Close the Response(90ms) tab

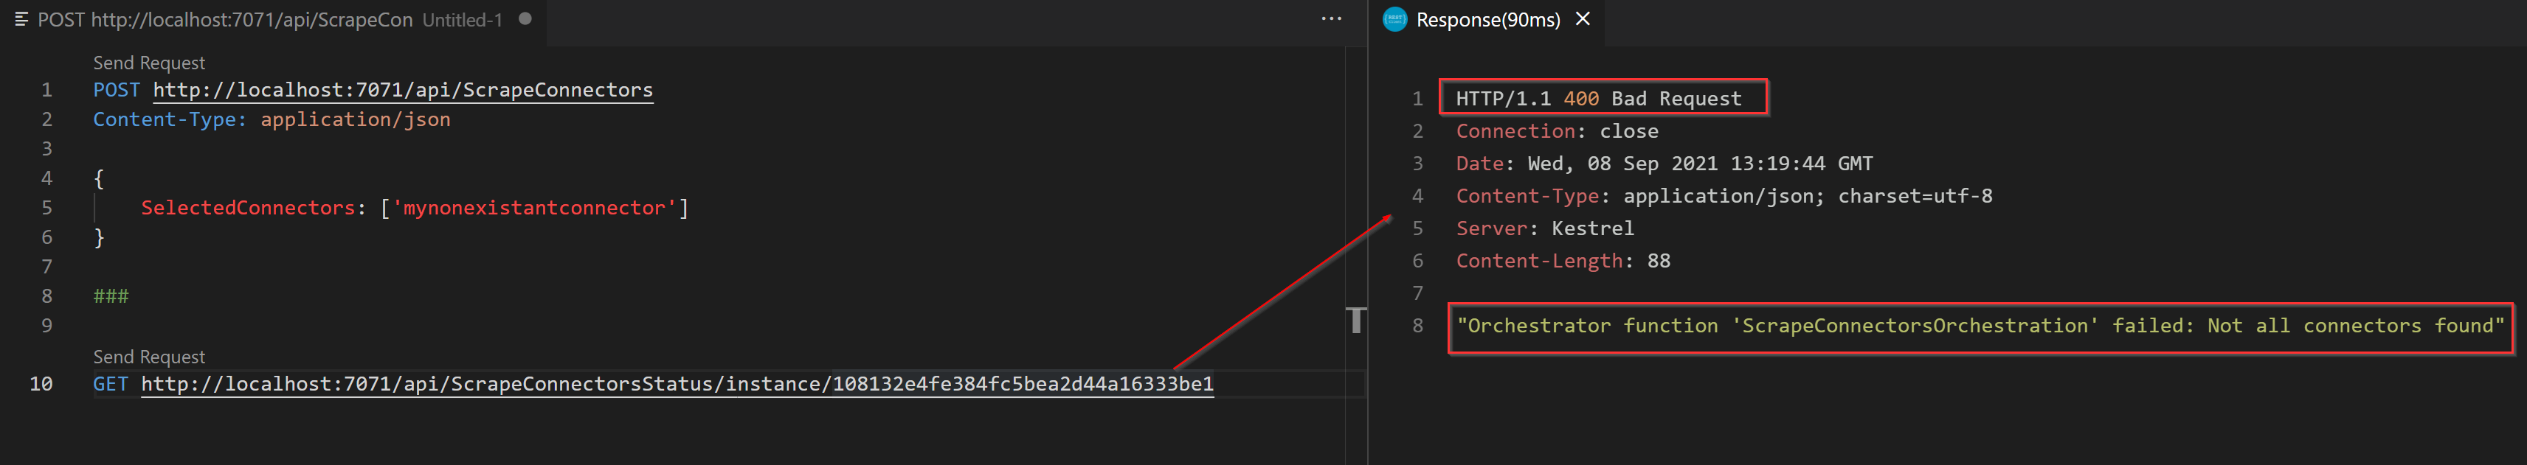(x=1583, y=20)
